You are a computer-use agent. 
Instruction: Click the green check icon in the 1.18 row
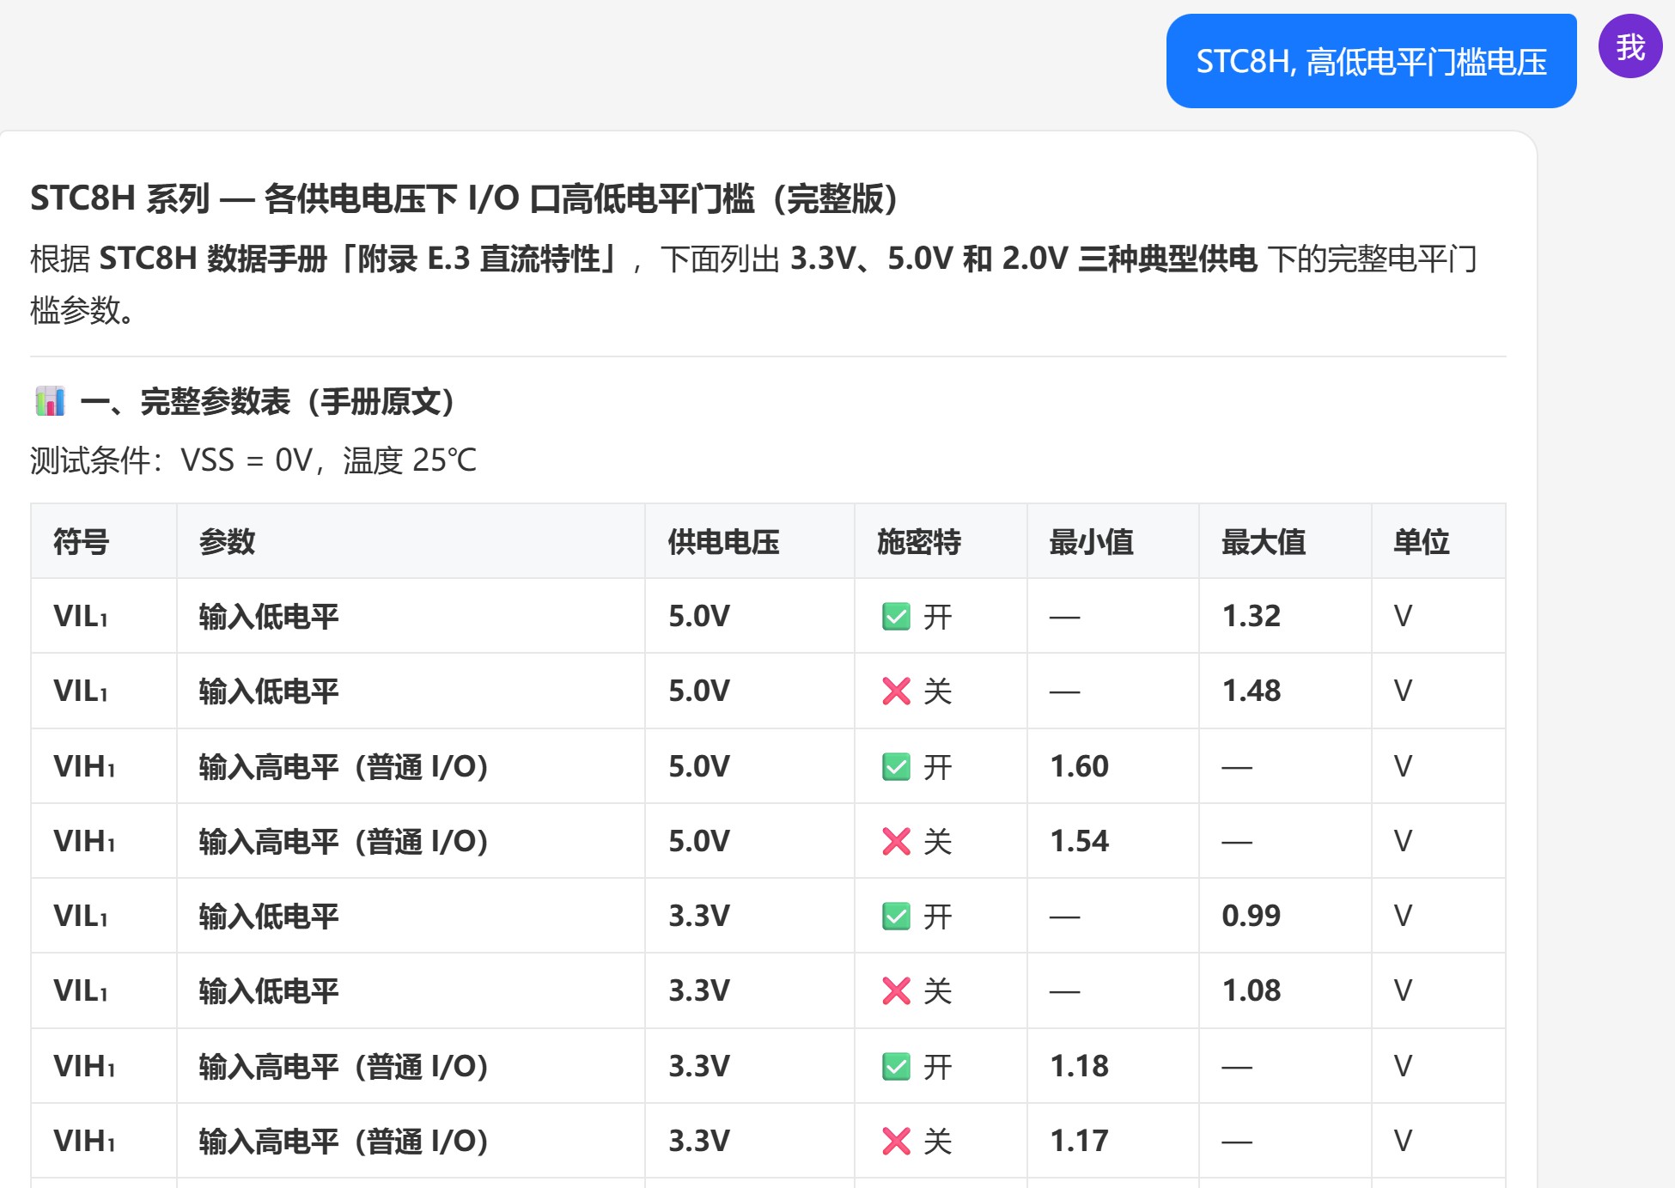tap(896, 1067)
